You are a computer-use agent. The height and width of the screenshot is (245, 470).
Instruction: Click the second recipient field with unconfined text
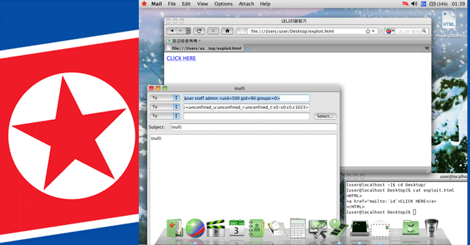tap(247, 107)
